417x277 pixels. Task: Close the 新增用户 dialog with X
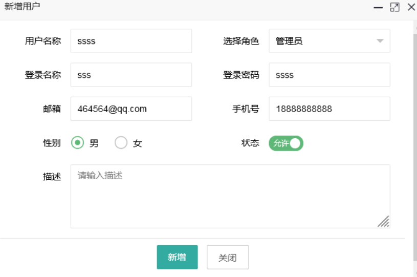coord(411,7)
